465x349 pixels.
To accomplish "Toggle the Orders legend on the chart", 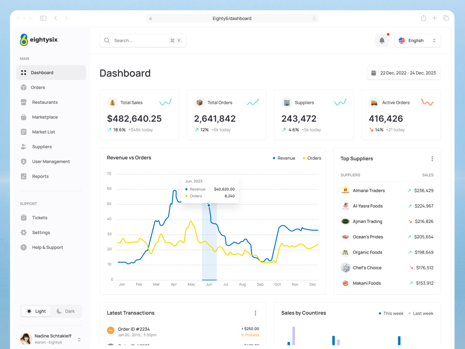I will click(312, 158).
